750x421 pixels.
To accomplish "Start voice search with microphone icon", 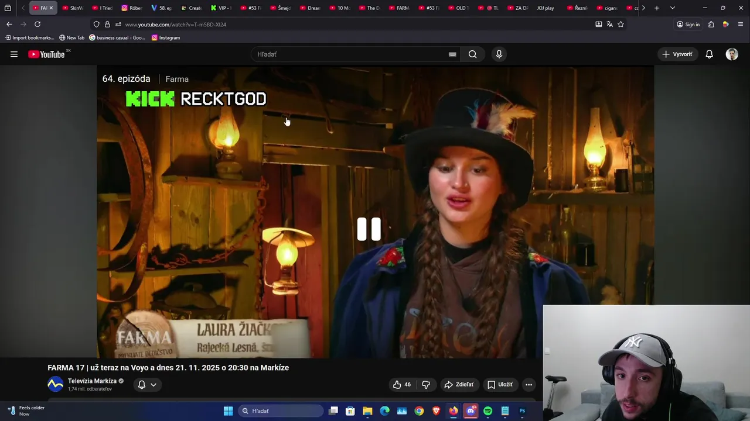I will (499, 54).
